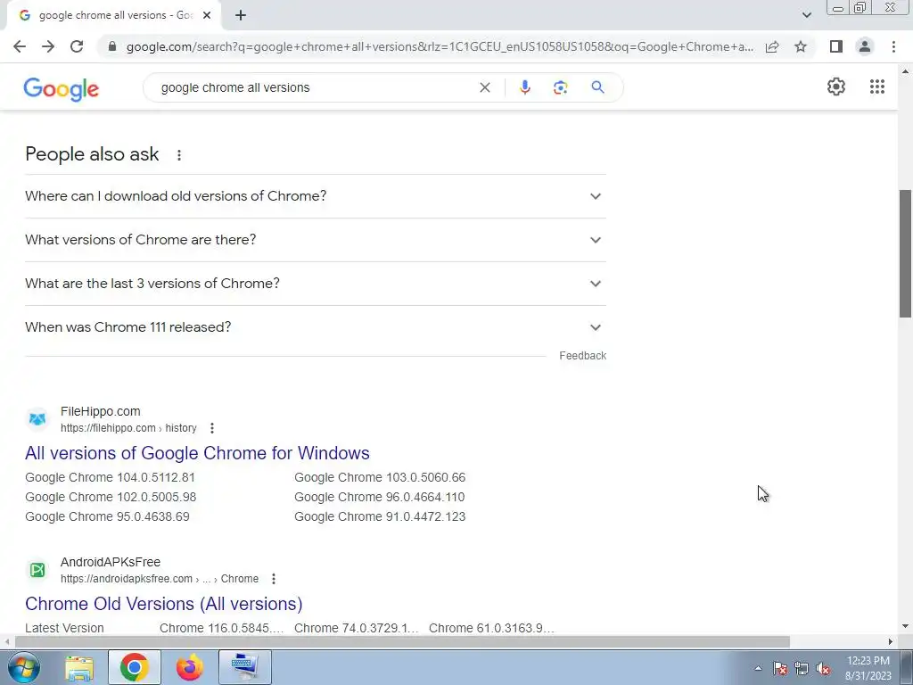Viewport: 913px width, 685px height.
Task: Click the 'AndroidAPKsFree' site name
Action: (111, 562)
